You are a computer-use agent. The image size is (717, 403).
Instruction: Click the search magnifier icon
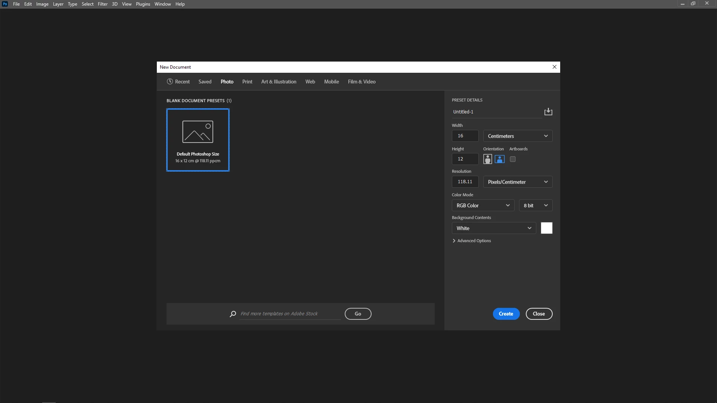(233, 314)
